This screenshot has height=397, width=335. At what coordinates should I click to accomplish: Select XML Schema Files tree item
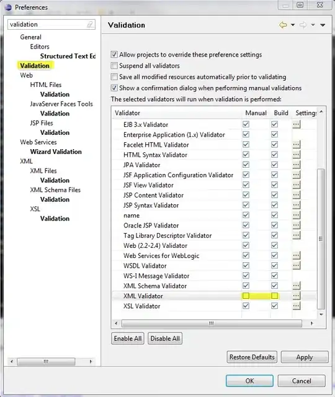(x=55, y=190)
